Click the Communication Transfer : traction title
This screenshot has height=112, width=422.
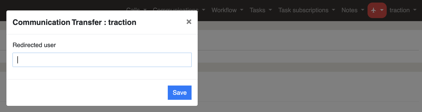pyautogui.click(x=74, y=22)
